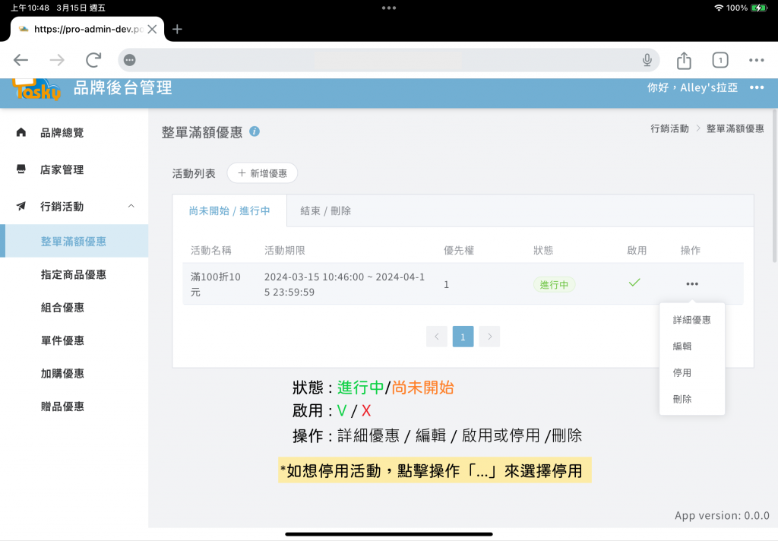The image size is (778, 541).
Task: Select 加購優惠 in the sidebar
Action: click(x=62, y=373)
